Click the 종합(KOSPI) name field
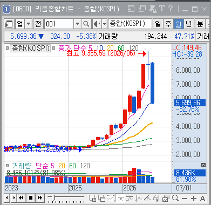The height and width of the screenshot is (205, 211). point(130,24)
